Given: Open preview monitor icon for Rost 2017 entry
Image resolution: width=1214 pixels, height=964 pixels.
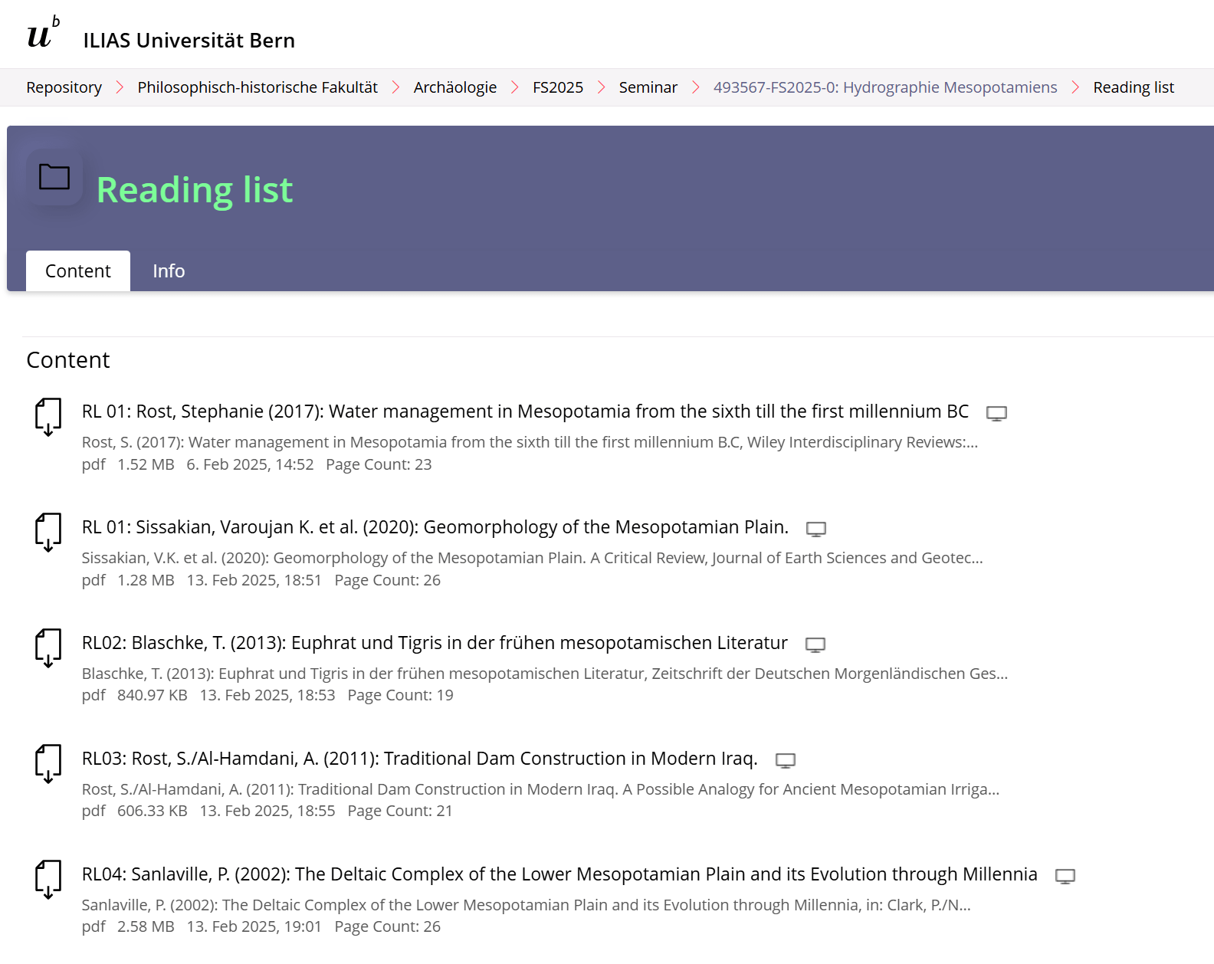Looking at the screenshot, I should [x=996, y=414].
